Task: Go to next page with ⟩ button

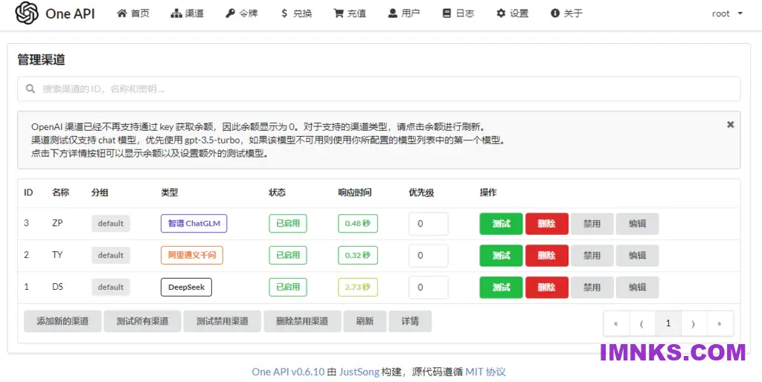Action: click(x=694, y=324)
